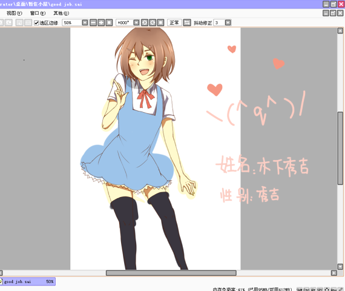This screenshot has width=345, height=291.
Task: Click the 内存负荷率 memory status text
Action: (x=252, y=289)
